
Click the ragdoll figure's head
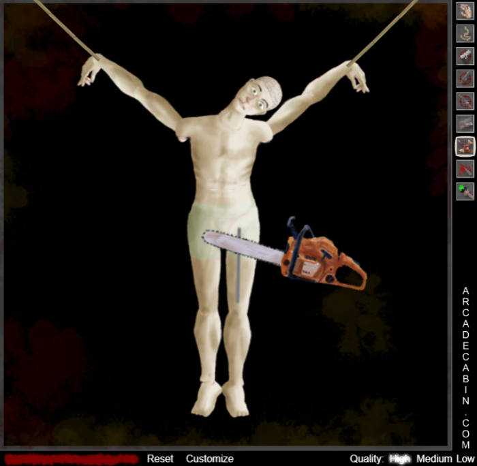click(x=260, y=95)
